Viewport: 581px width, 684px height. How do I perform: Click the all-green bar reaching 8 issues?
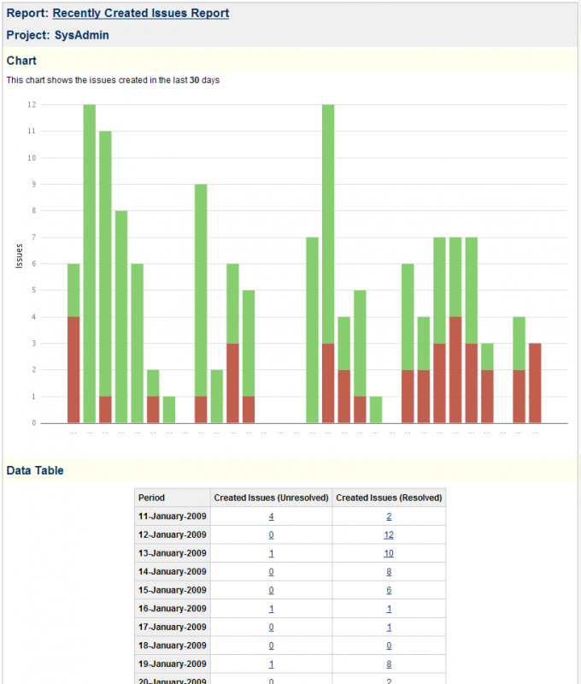click(x=121, y=316)
